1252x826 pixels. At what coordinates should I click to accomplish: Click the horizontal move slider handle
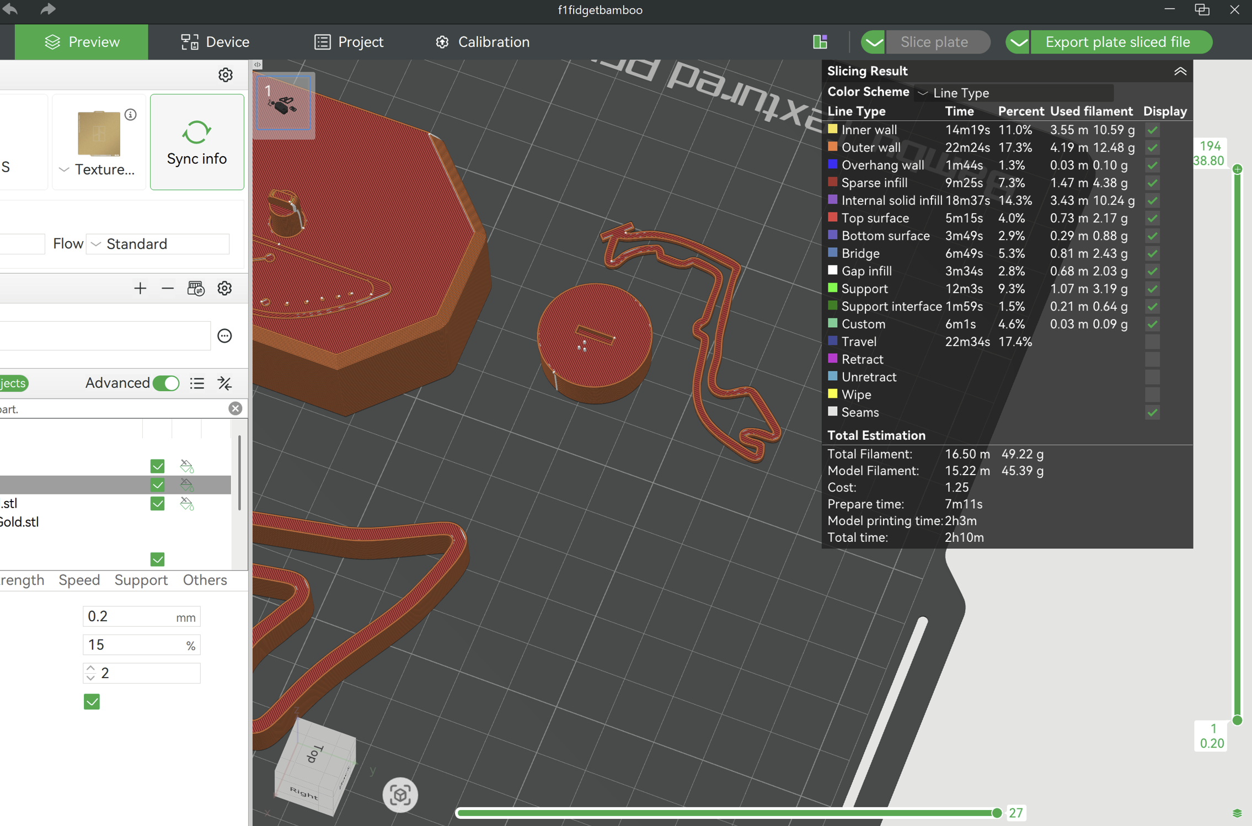pyautogui.click(x=996, y=813)
